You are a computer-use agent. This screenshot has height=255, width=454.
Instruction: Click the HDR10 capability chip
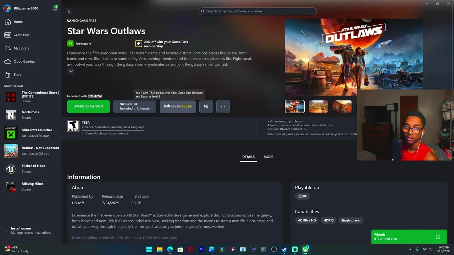328,220
